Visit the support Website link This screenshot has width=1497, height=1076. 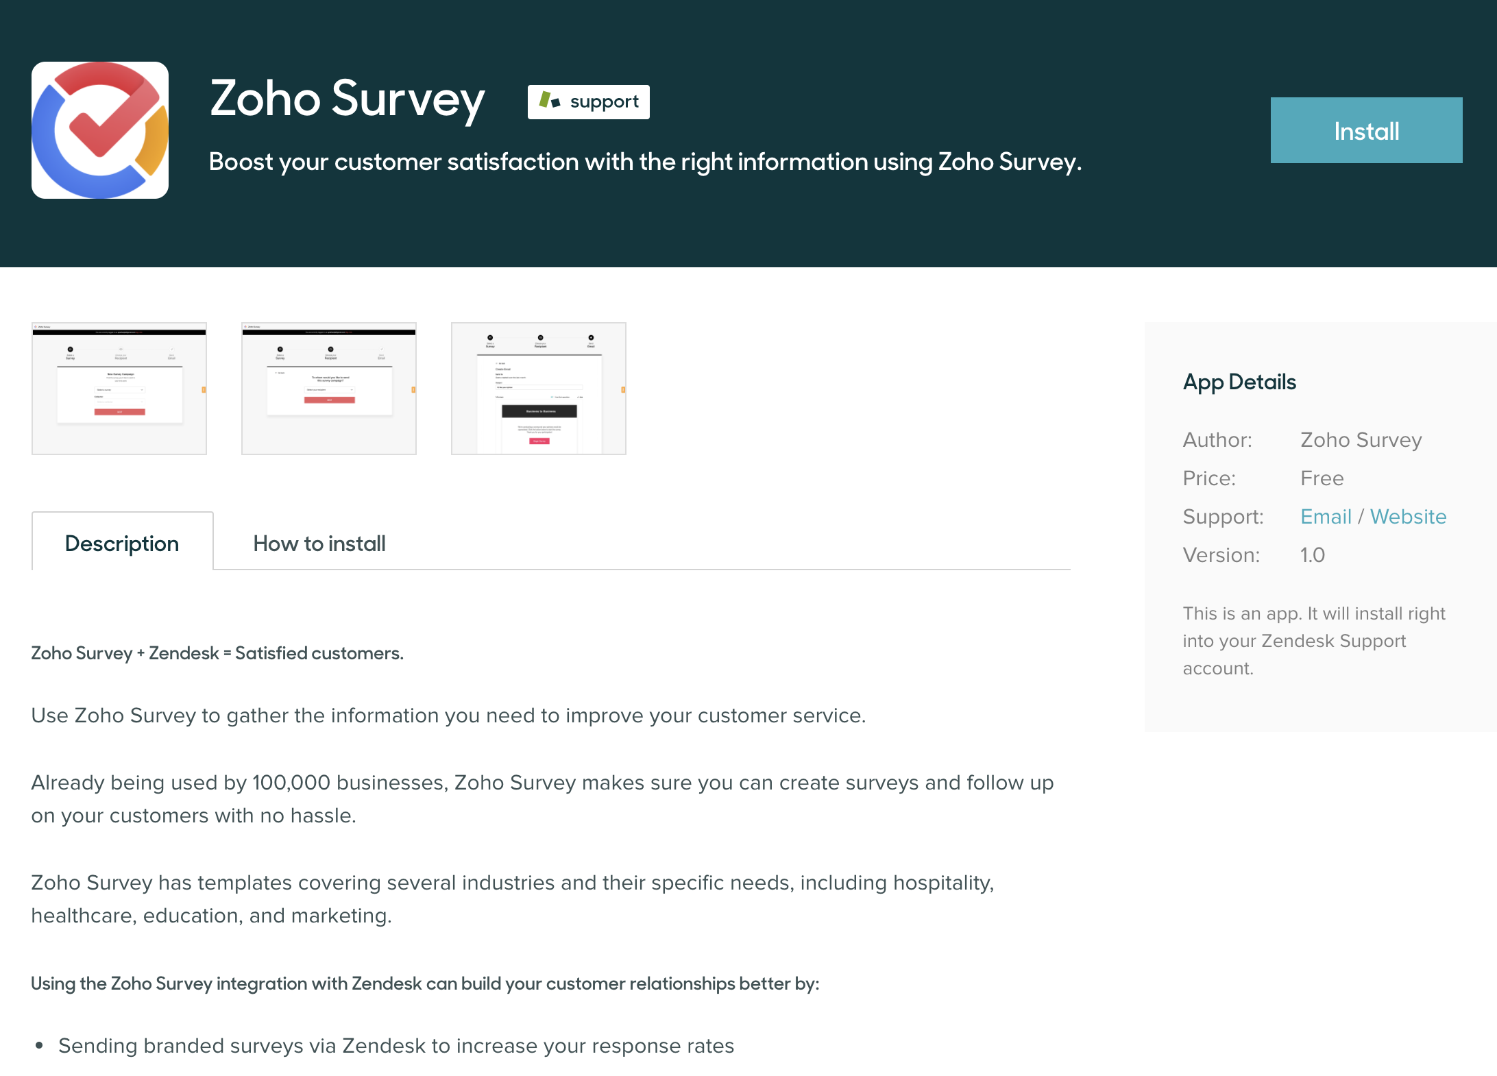point(1408,517)
